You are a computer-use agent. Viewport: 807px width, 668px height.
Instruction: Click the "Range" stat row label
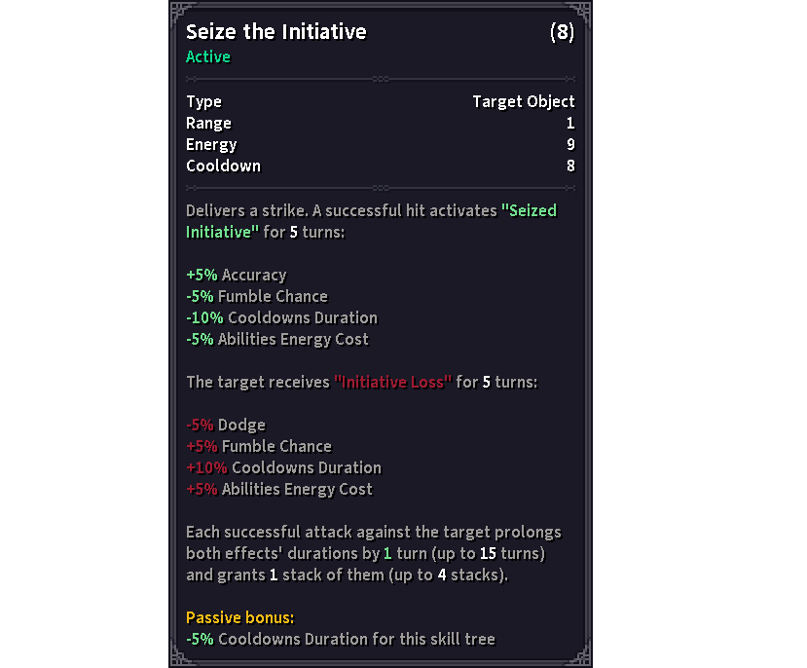tap(208, 123)
